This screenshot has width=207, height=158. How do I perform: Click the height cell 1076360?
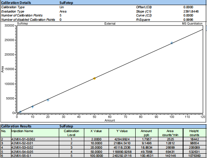194,156
